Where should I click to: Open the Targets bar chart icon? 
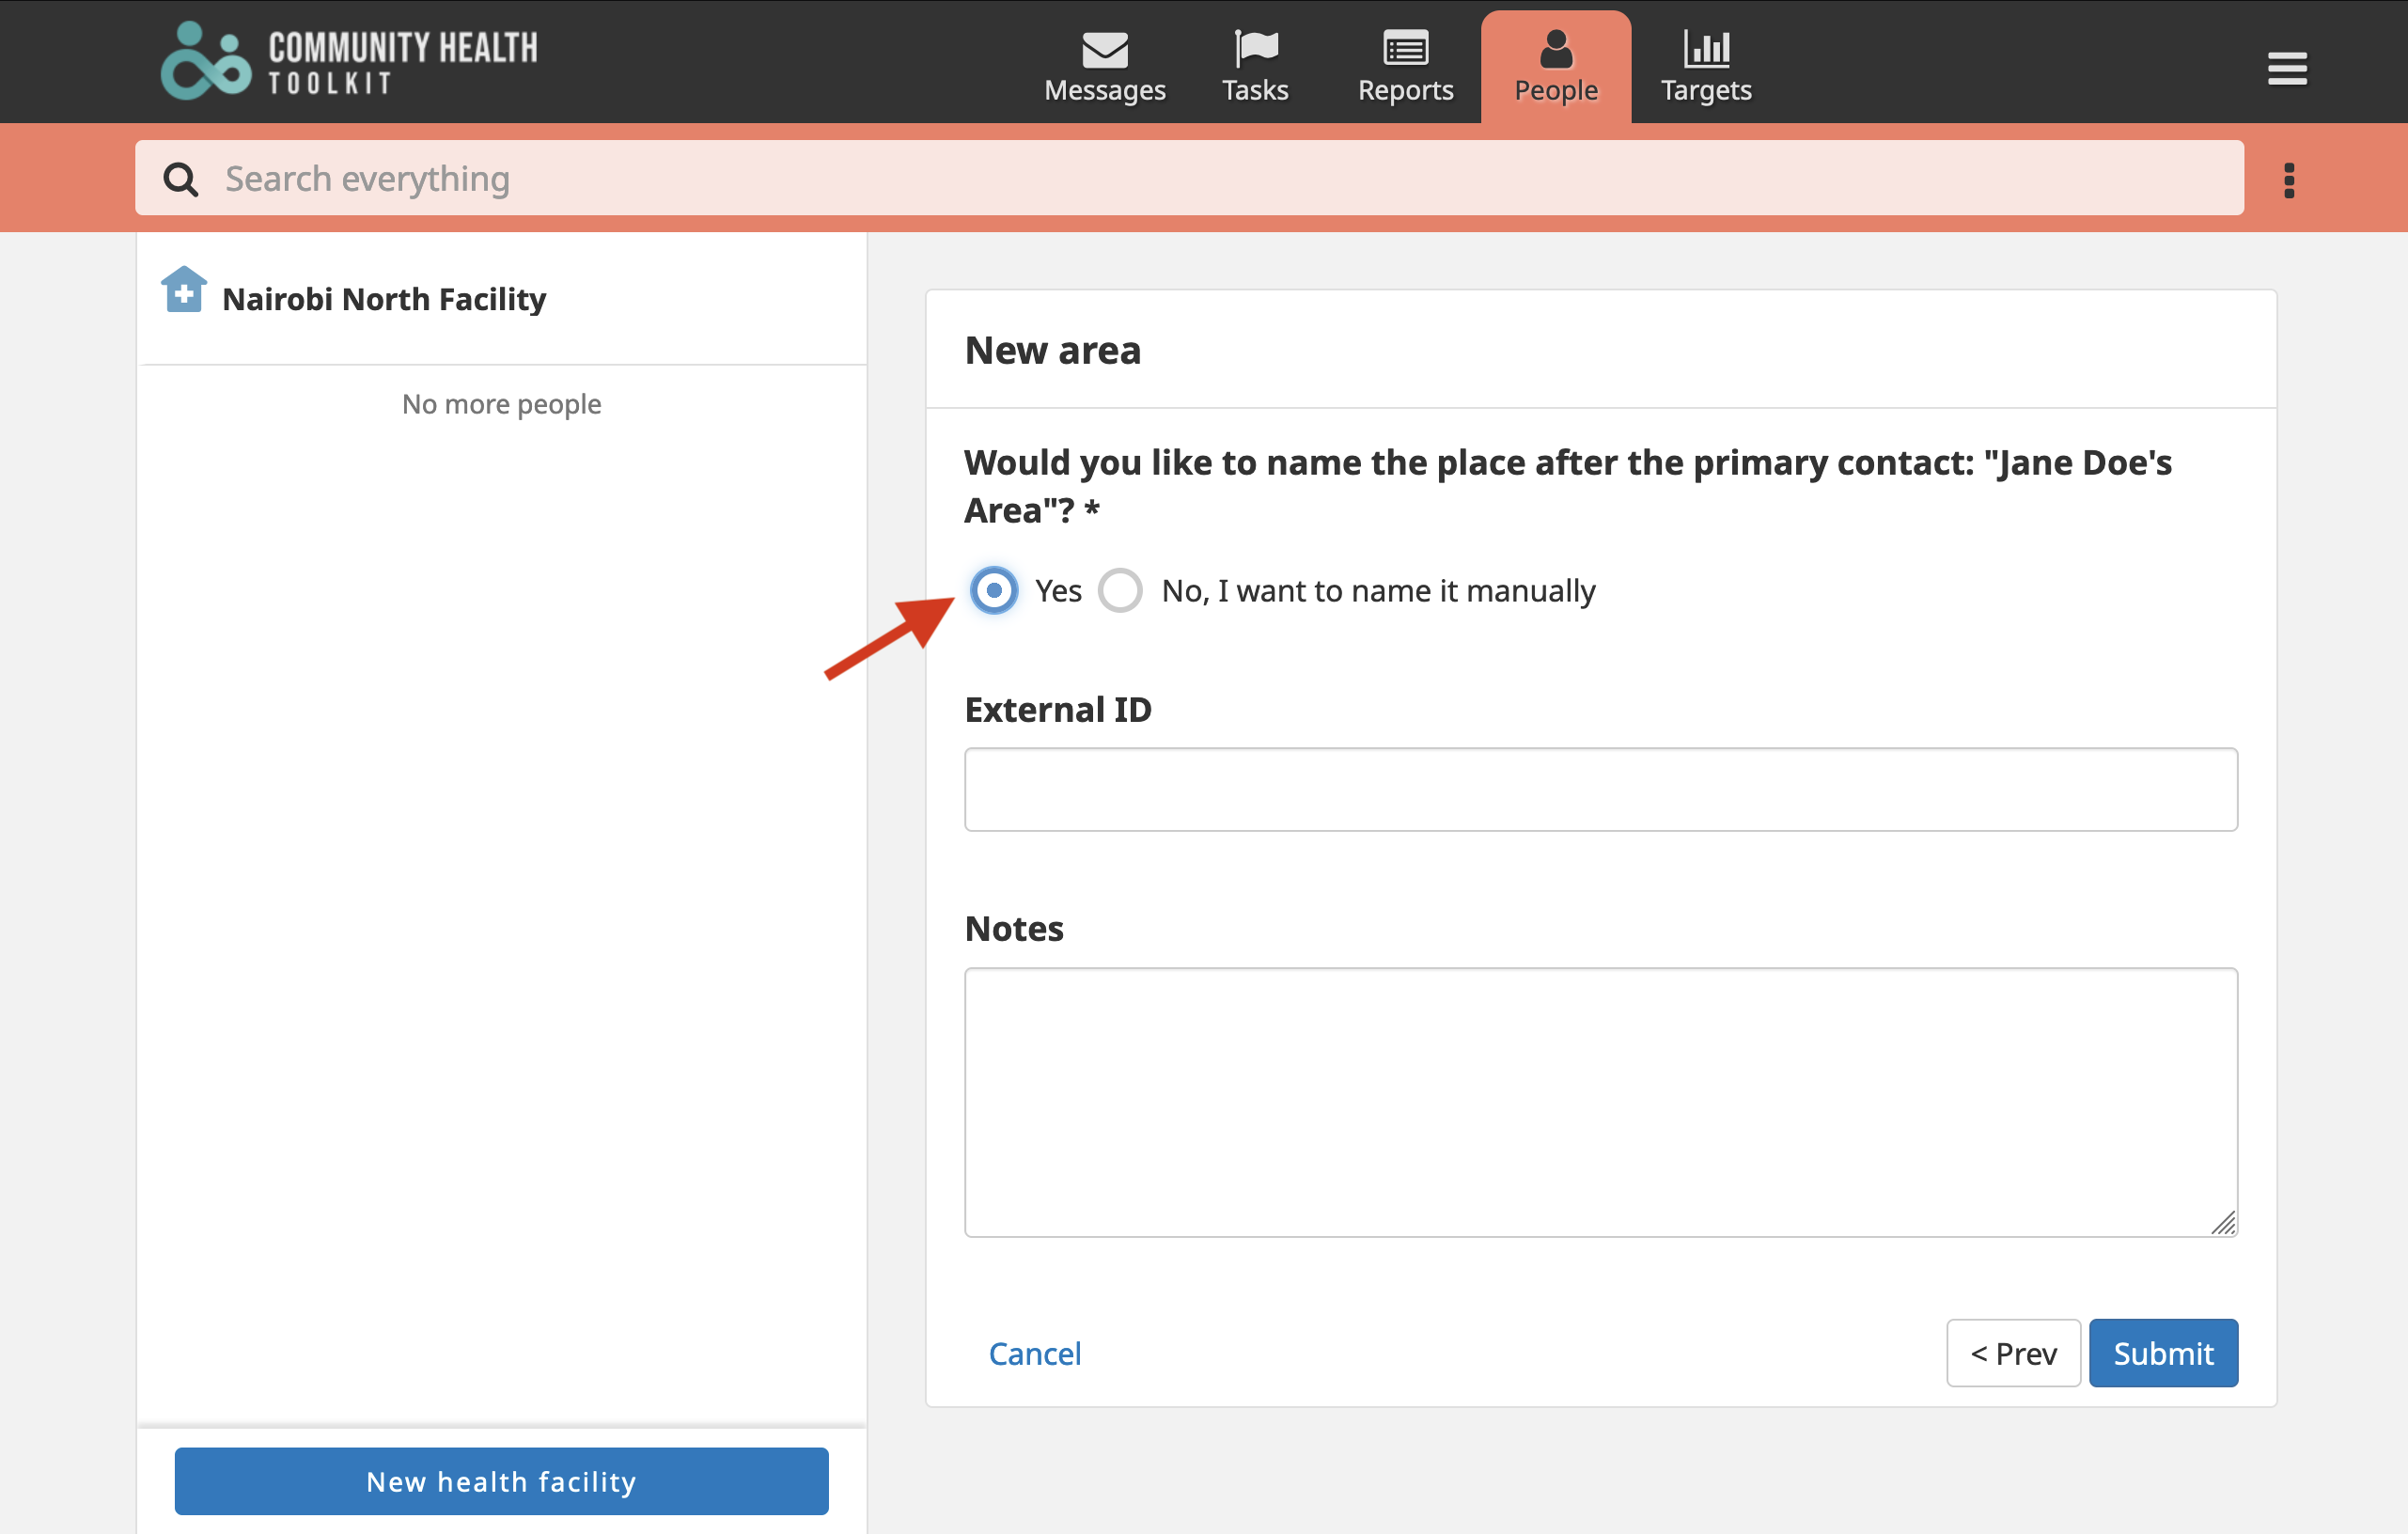coord(1706,49)
